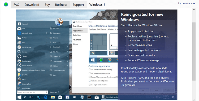Expand the Paint recent items arrow
This screenshot has width=199, height=101.
47,43
